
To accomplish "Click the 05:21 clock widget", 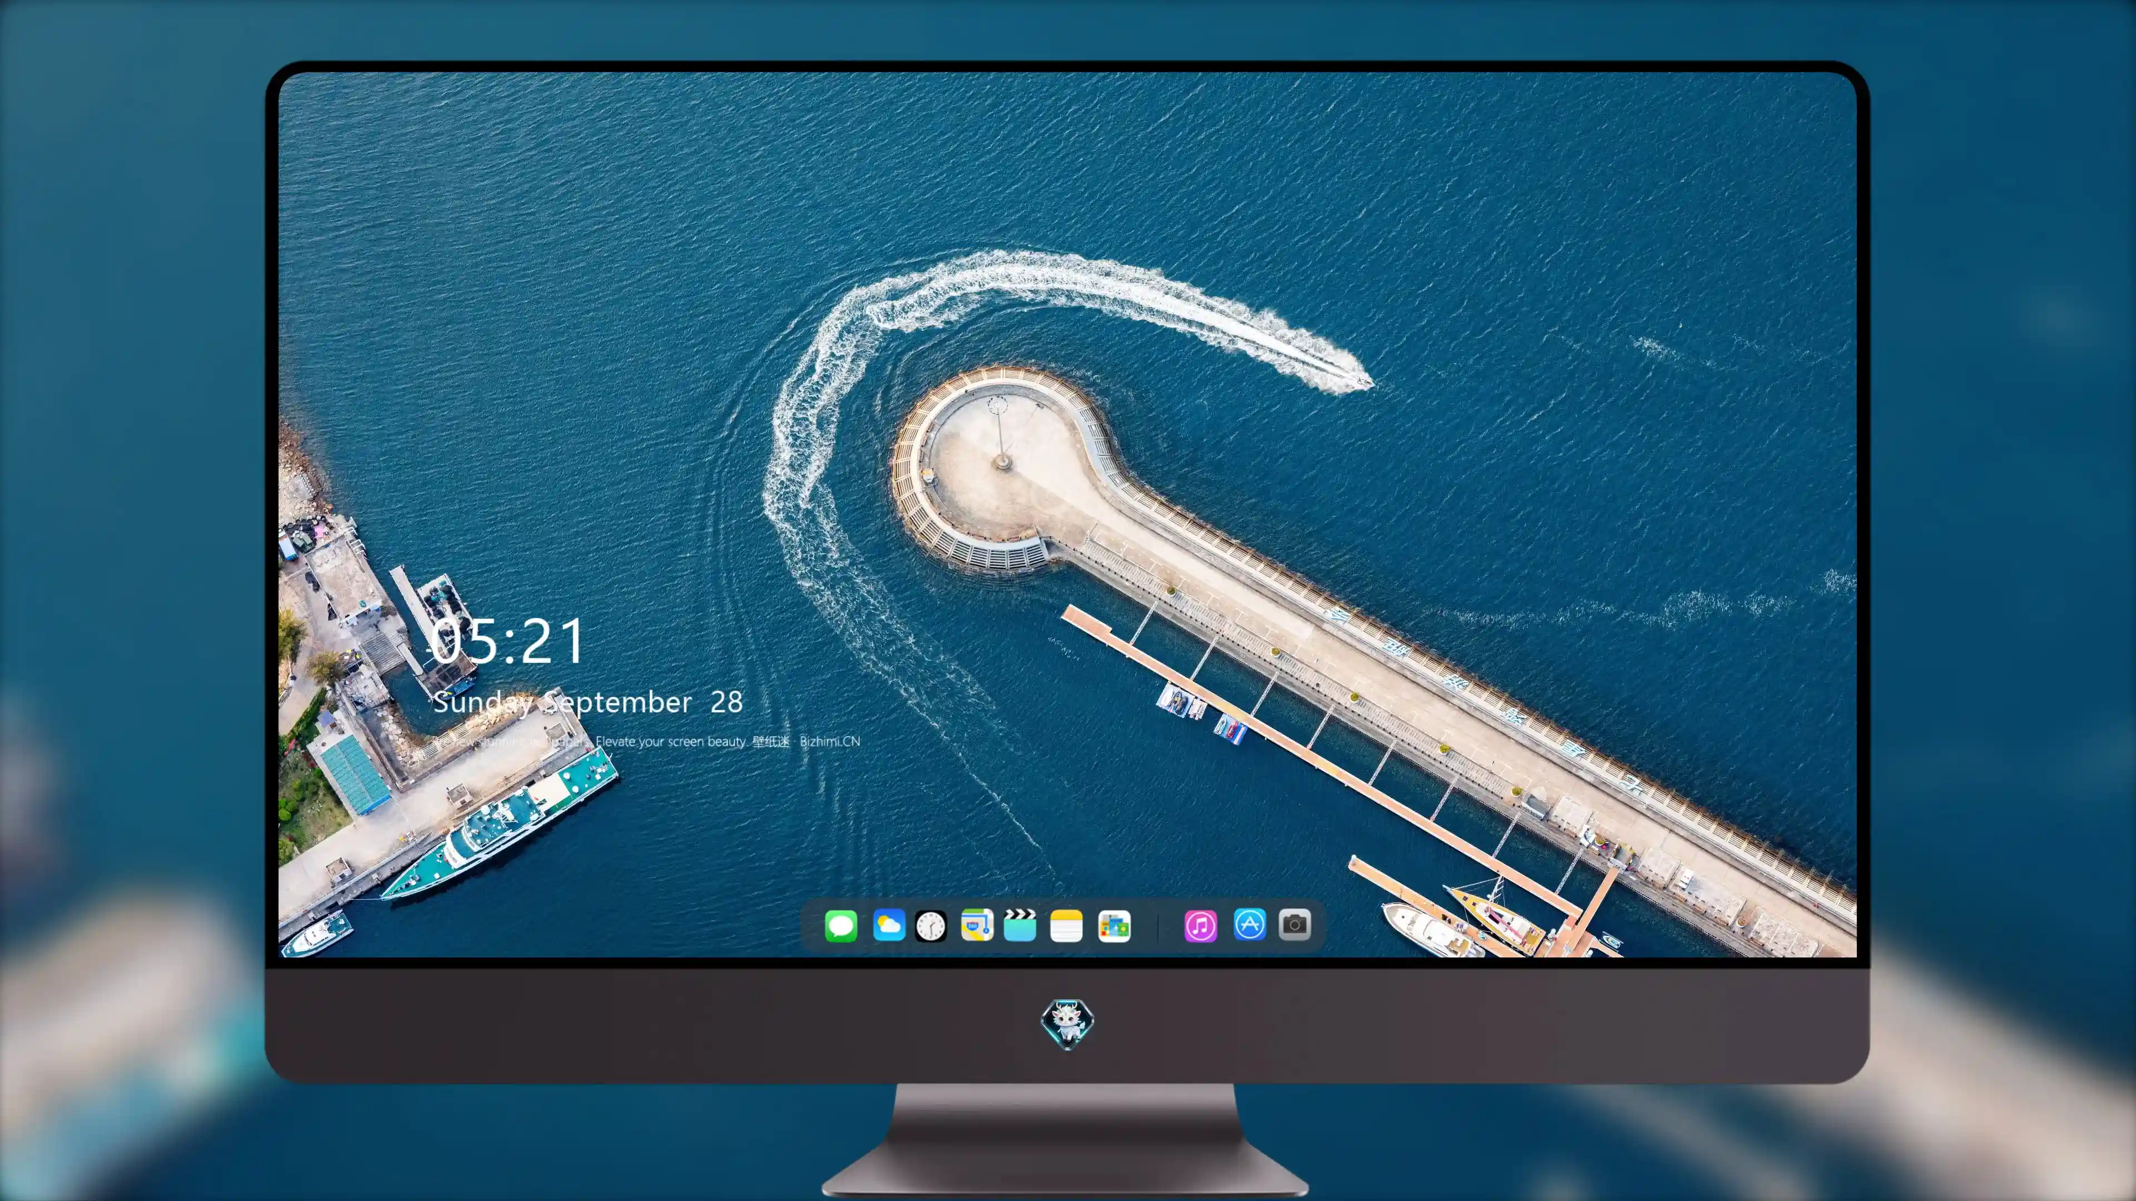I will 507,642.
